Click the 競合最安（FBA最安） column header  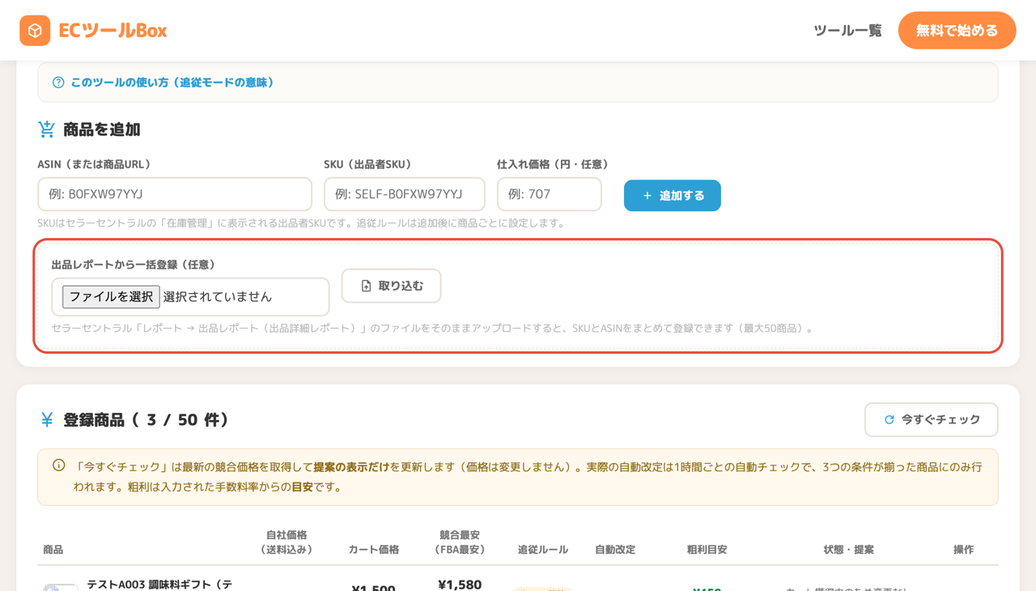[460, 542]
